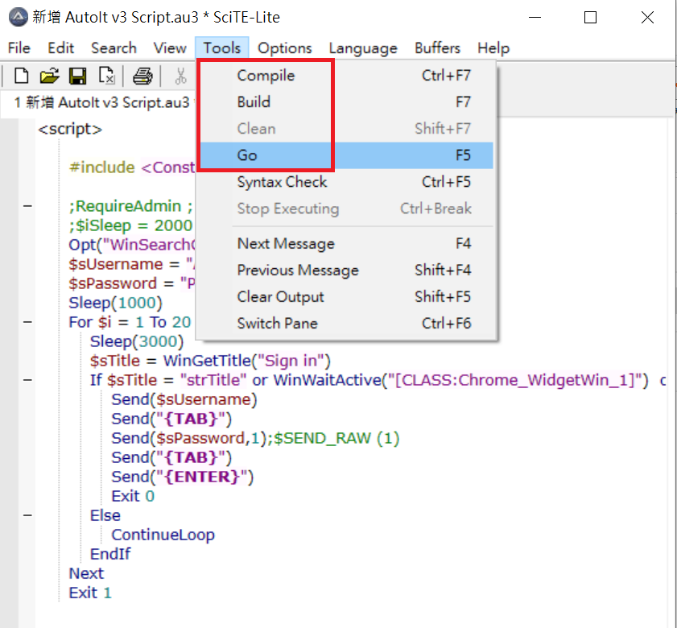Jump to Next Message via the menu
Image resolution: width=677 pixels, height=628 pixels.
coord(285,243)
